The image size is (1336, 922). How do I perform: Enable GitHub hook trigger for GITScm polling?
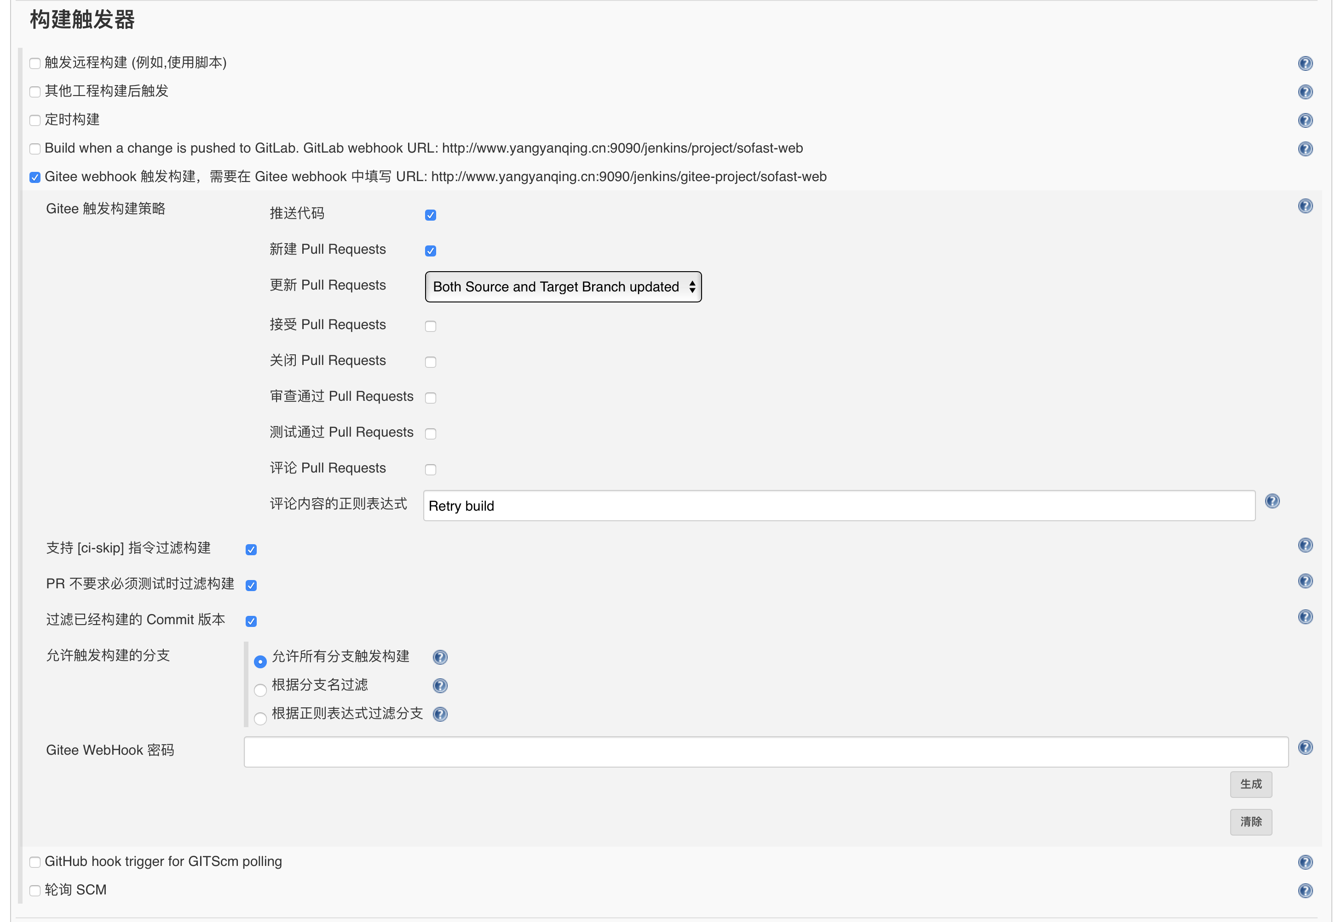35,862
